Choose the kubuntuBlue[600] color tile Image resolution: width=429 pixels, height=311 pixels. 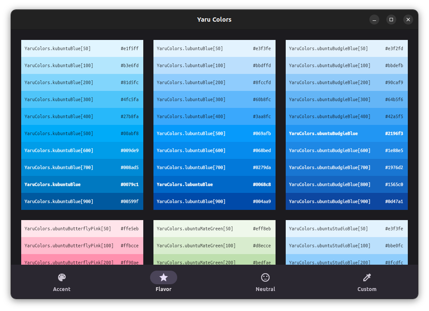pos(82,150)
